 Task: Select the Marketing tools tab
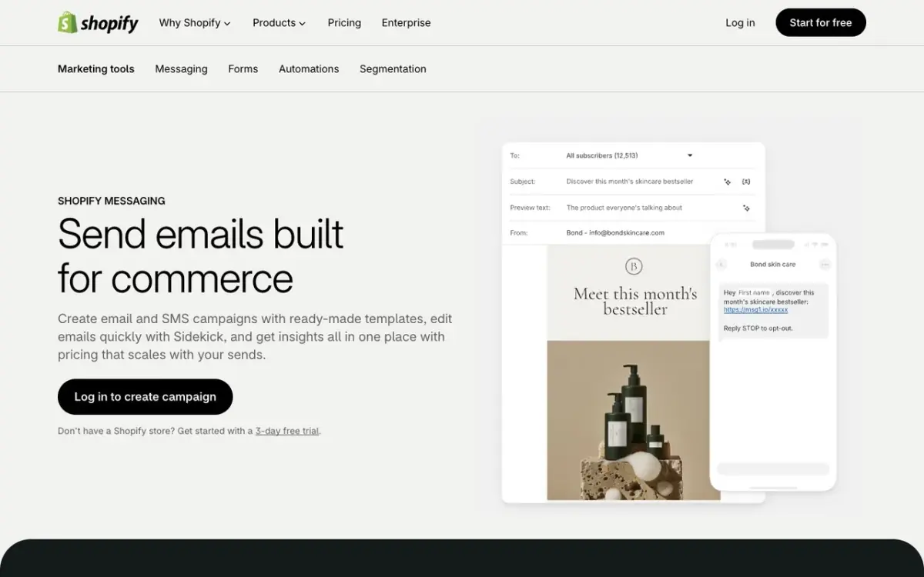click(x=96, y=68)
